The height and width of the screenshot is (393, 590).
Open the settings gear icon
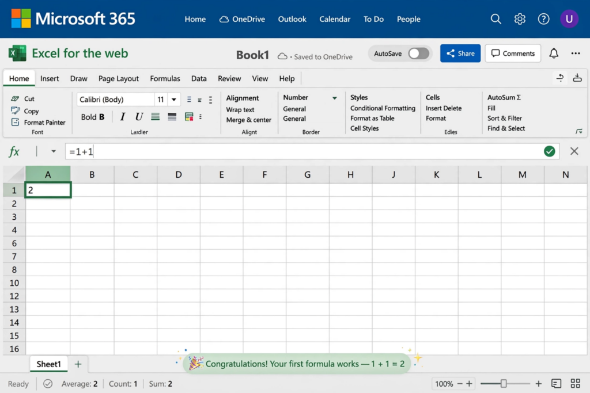click(520, 19)
